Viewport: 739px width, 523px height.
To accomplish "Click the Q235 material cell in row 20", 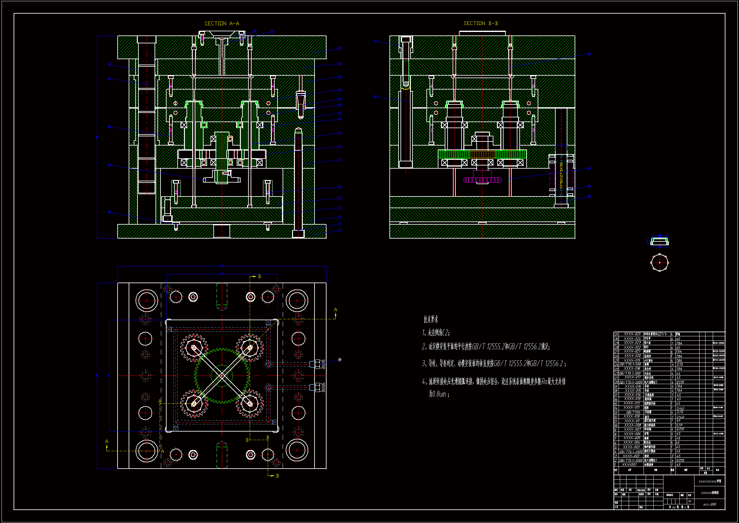I will 680,382.
